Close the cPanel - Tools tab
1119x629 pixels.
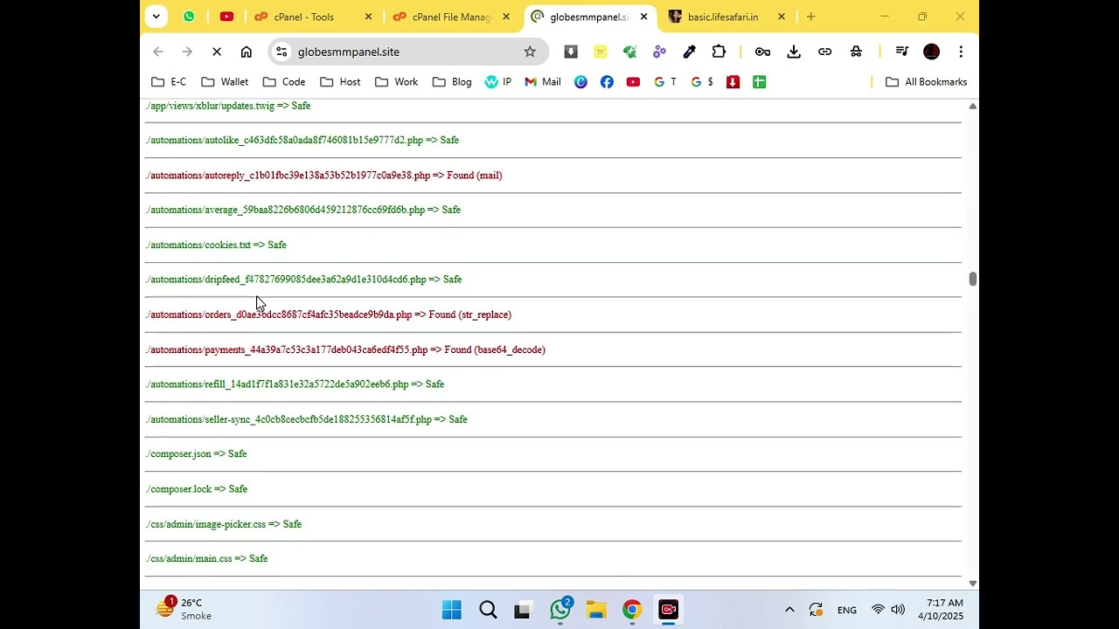click(x=368, y=17)
